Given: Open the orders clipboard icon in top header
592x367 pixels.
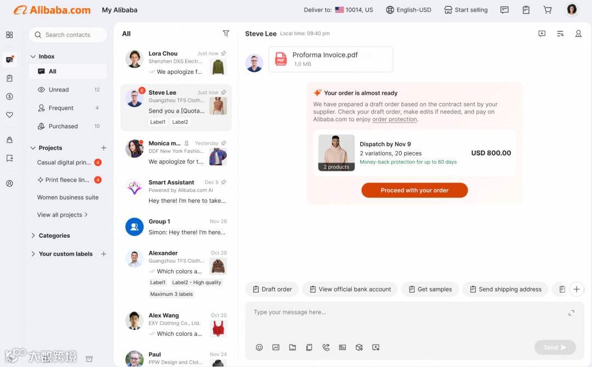Looking at the screenshot, I should click(x=526, y=10).
